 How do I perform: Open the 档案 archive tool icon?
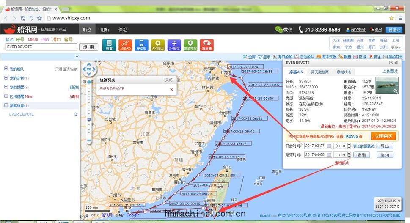[x=109, y=45]
